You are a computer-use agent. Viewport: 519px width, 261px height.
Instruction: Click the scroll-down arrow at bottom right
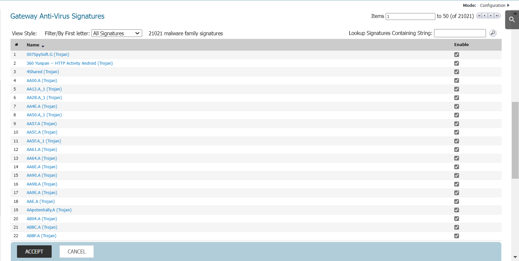pyautogui.click(x=515, y=257)
